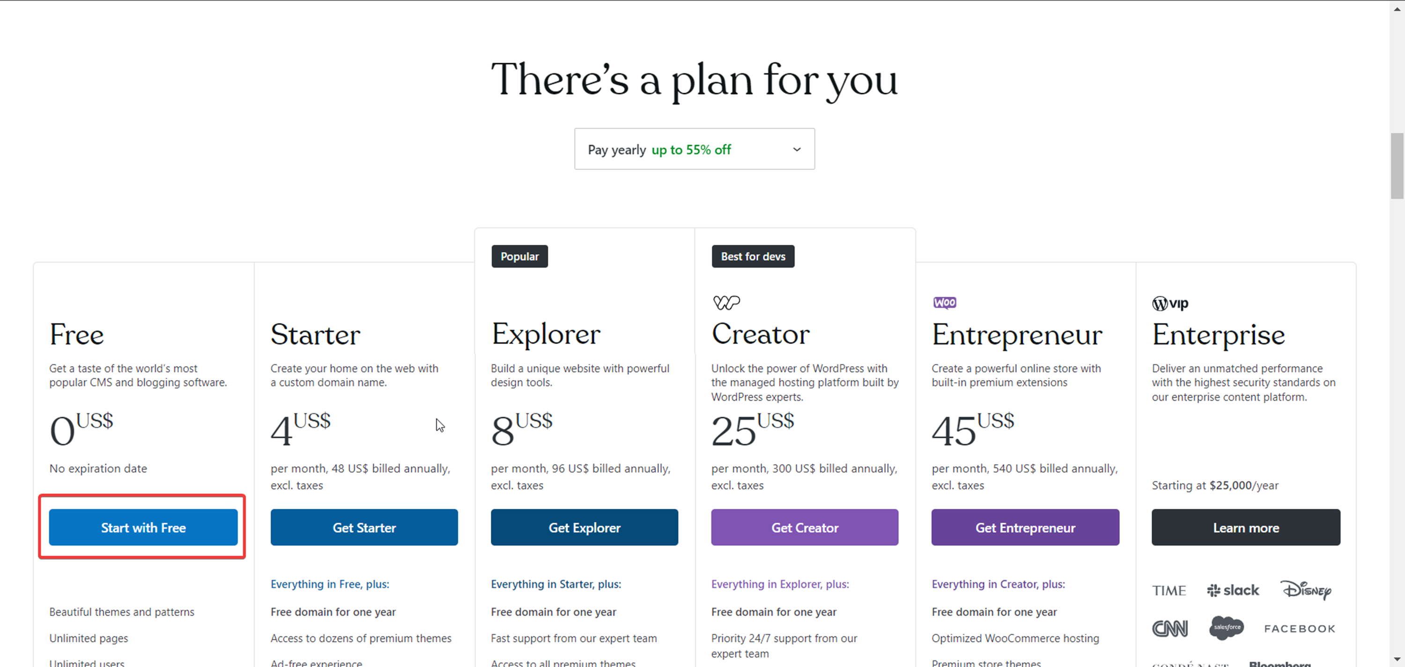Screen dimensions: 1405x667
Task: Click the Slack brand logo
Action: point(1233,590)
